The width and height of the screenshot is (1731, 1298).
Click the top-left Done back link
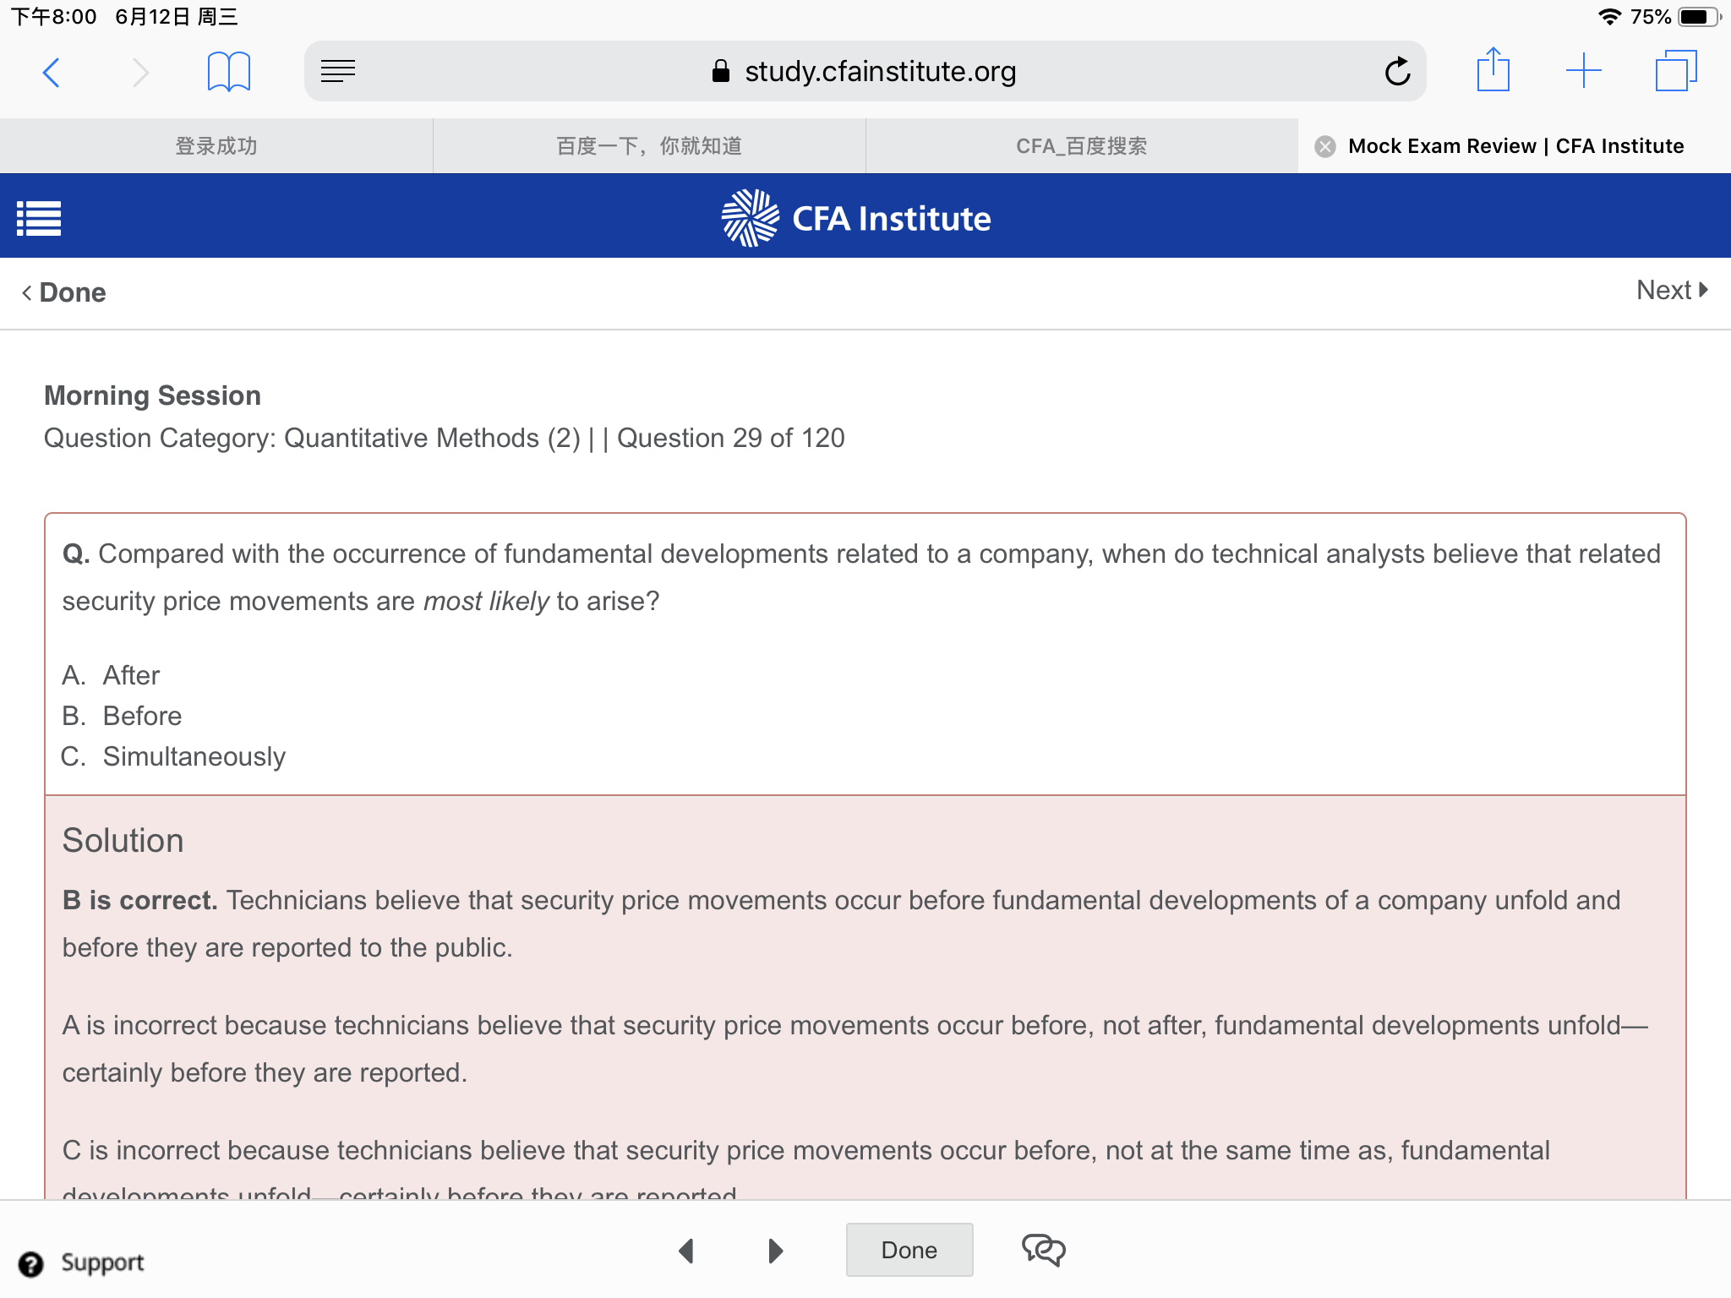(x=63, y=292)
